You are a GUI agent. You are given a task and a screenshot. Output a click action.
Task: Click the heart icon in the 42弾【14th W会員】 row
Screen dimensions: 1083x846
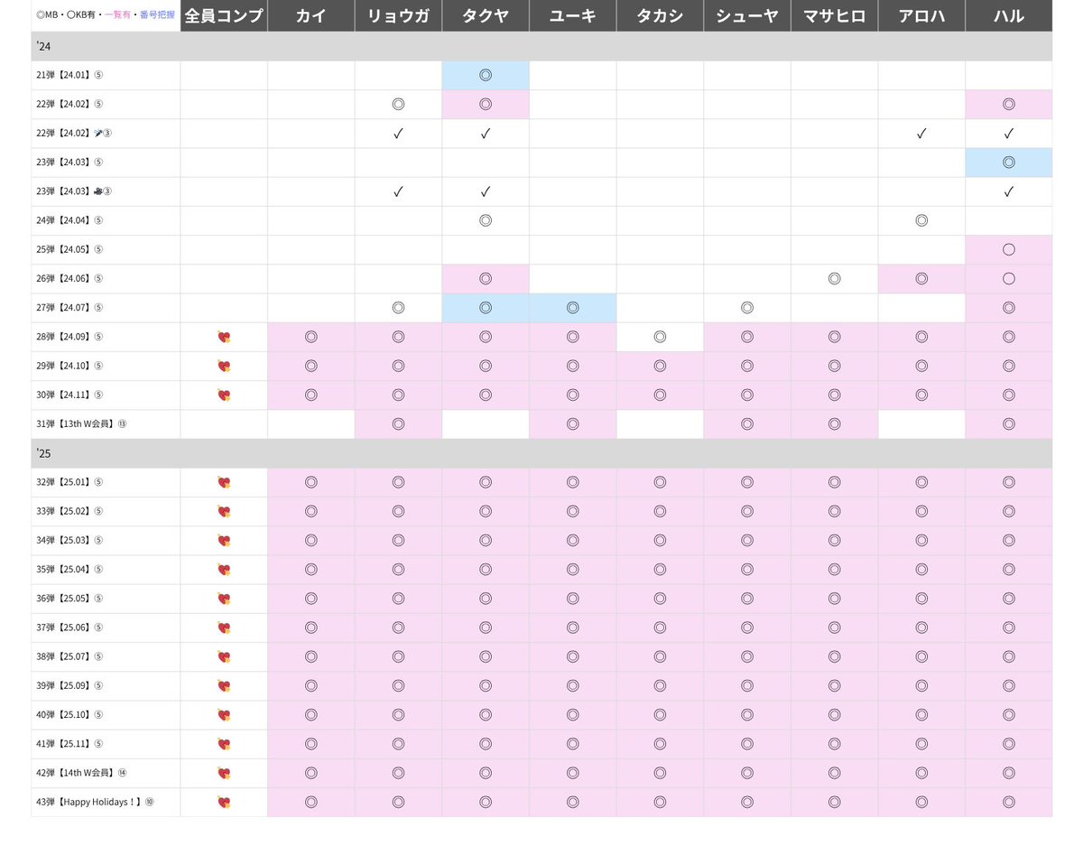click(225, 773)
